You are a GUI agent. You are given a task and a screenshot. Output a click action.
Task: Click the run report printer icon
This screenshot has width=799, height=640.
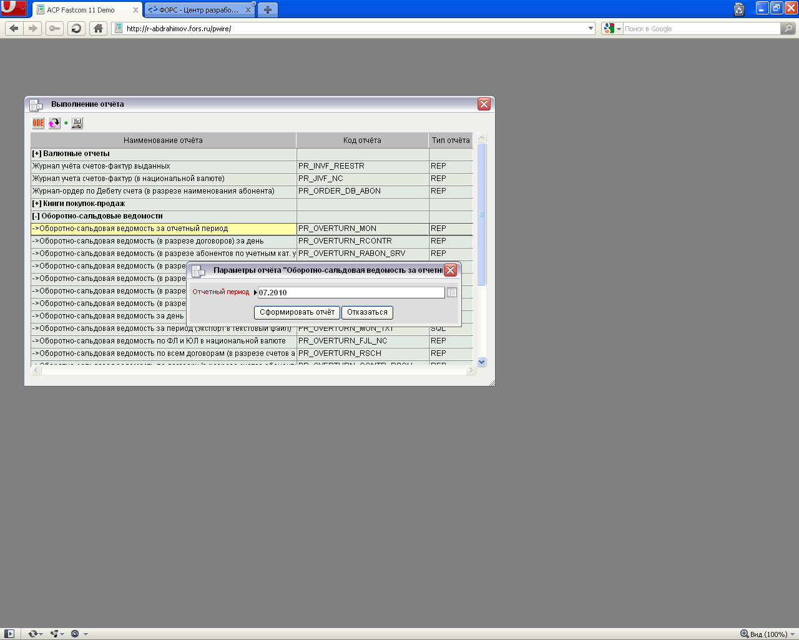77,123
